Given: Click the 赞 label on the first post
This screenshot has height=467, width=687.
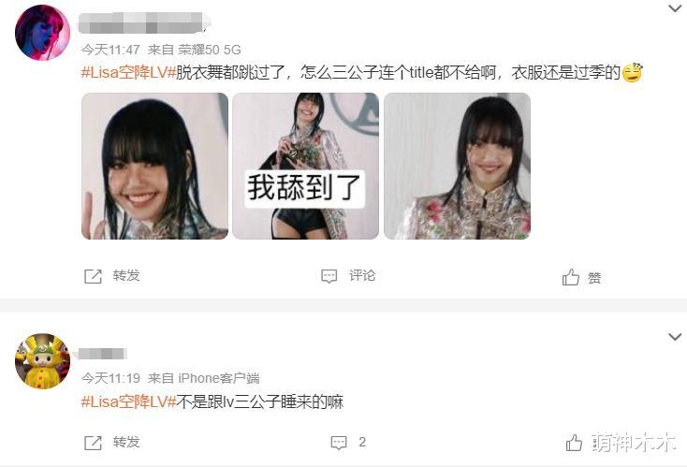Looking at the screenshot, I should 594,278.
